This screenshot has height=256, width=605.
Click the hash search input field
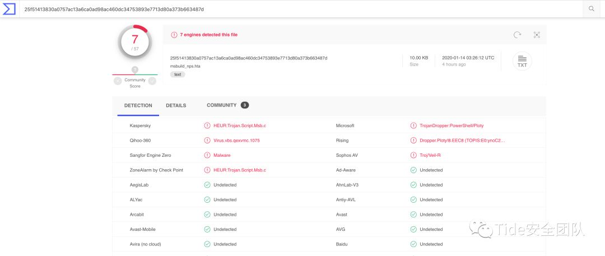pos(301,9)
